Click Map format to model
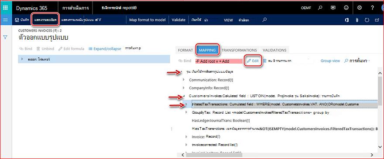 coord(147,20)
